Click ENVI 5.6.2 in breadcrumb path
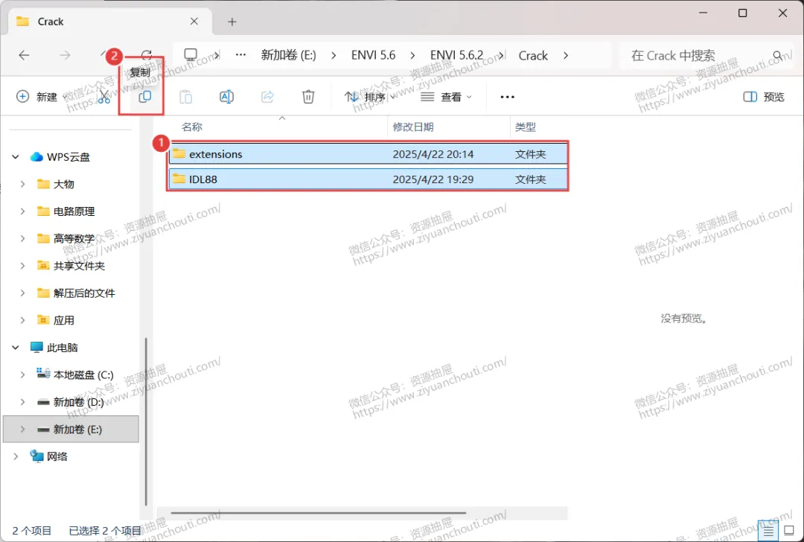The image size is (804, 542). 456,55
